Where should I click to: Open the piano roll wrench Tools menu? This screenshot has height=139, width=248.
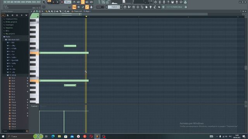34,11
